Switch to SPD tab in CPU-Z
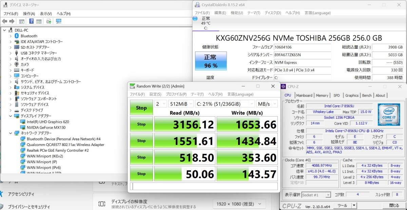 [336, 96]
